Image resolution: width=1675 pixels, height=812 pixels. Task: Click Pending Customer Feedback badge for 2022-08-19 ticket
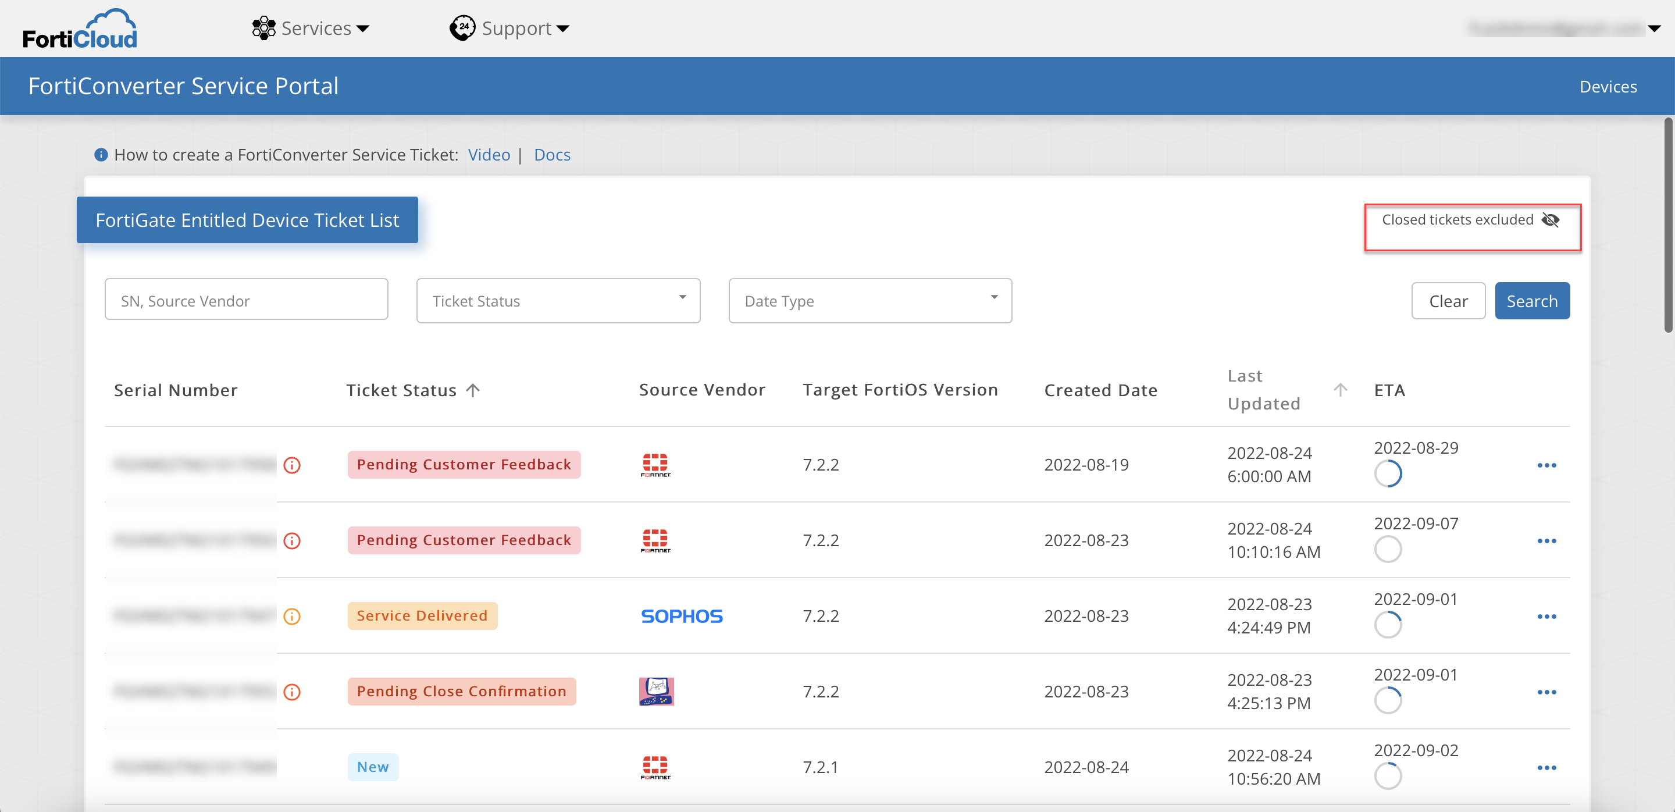coord(464,465)
